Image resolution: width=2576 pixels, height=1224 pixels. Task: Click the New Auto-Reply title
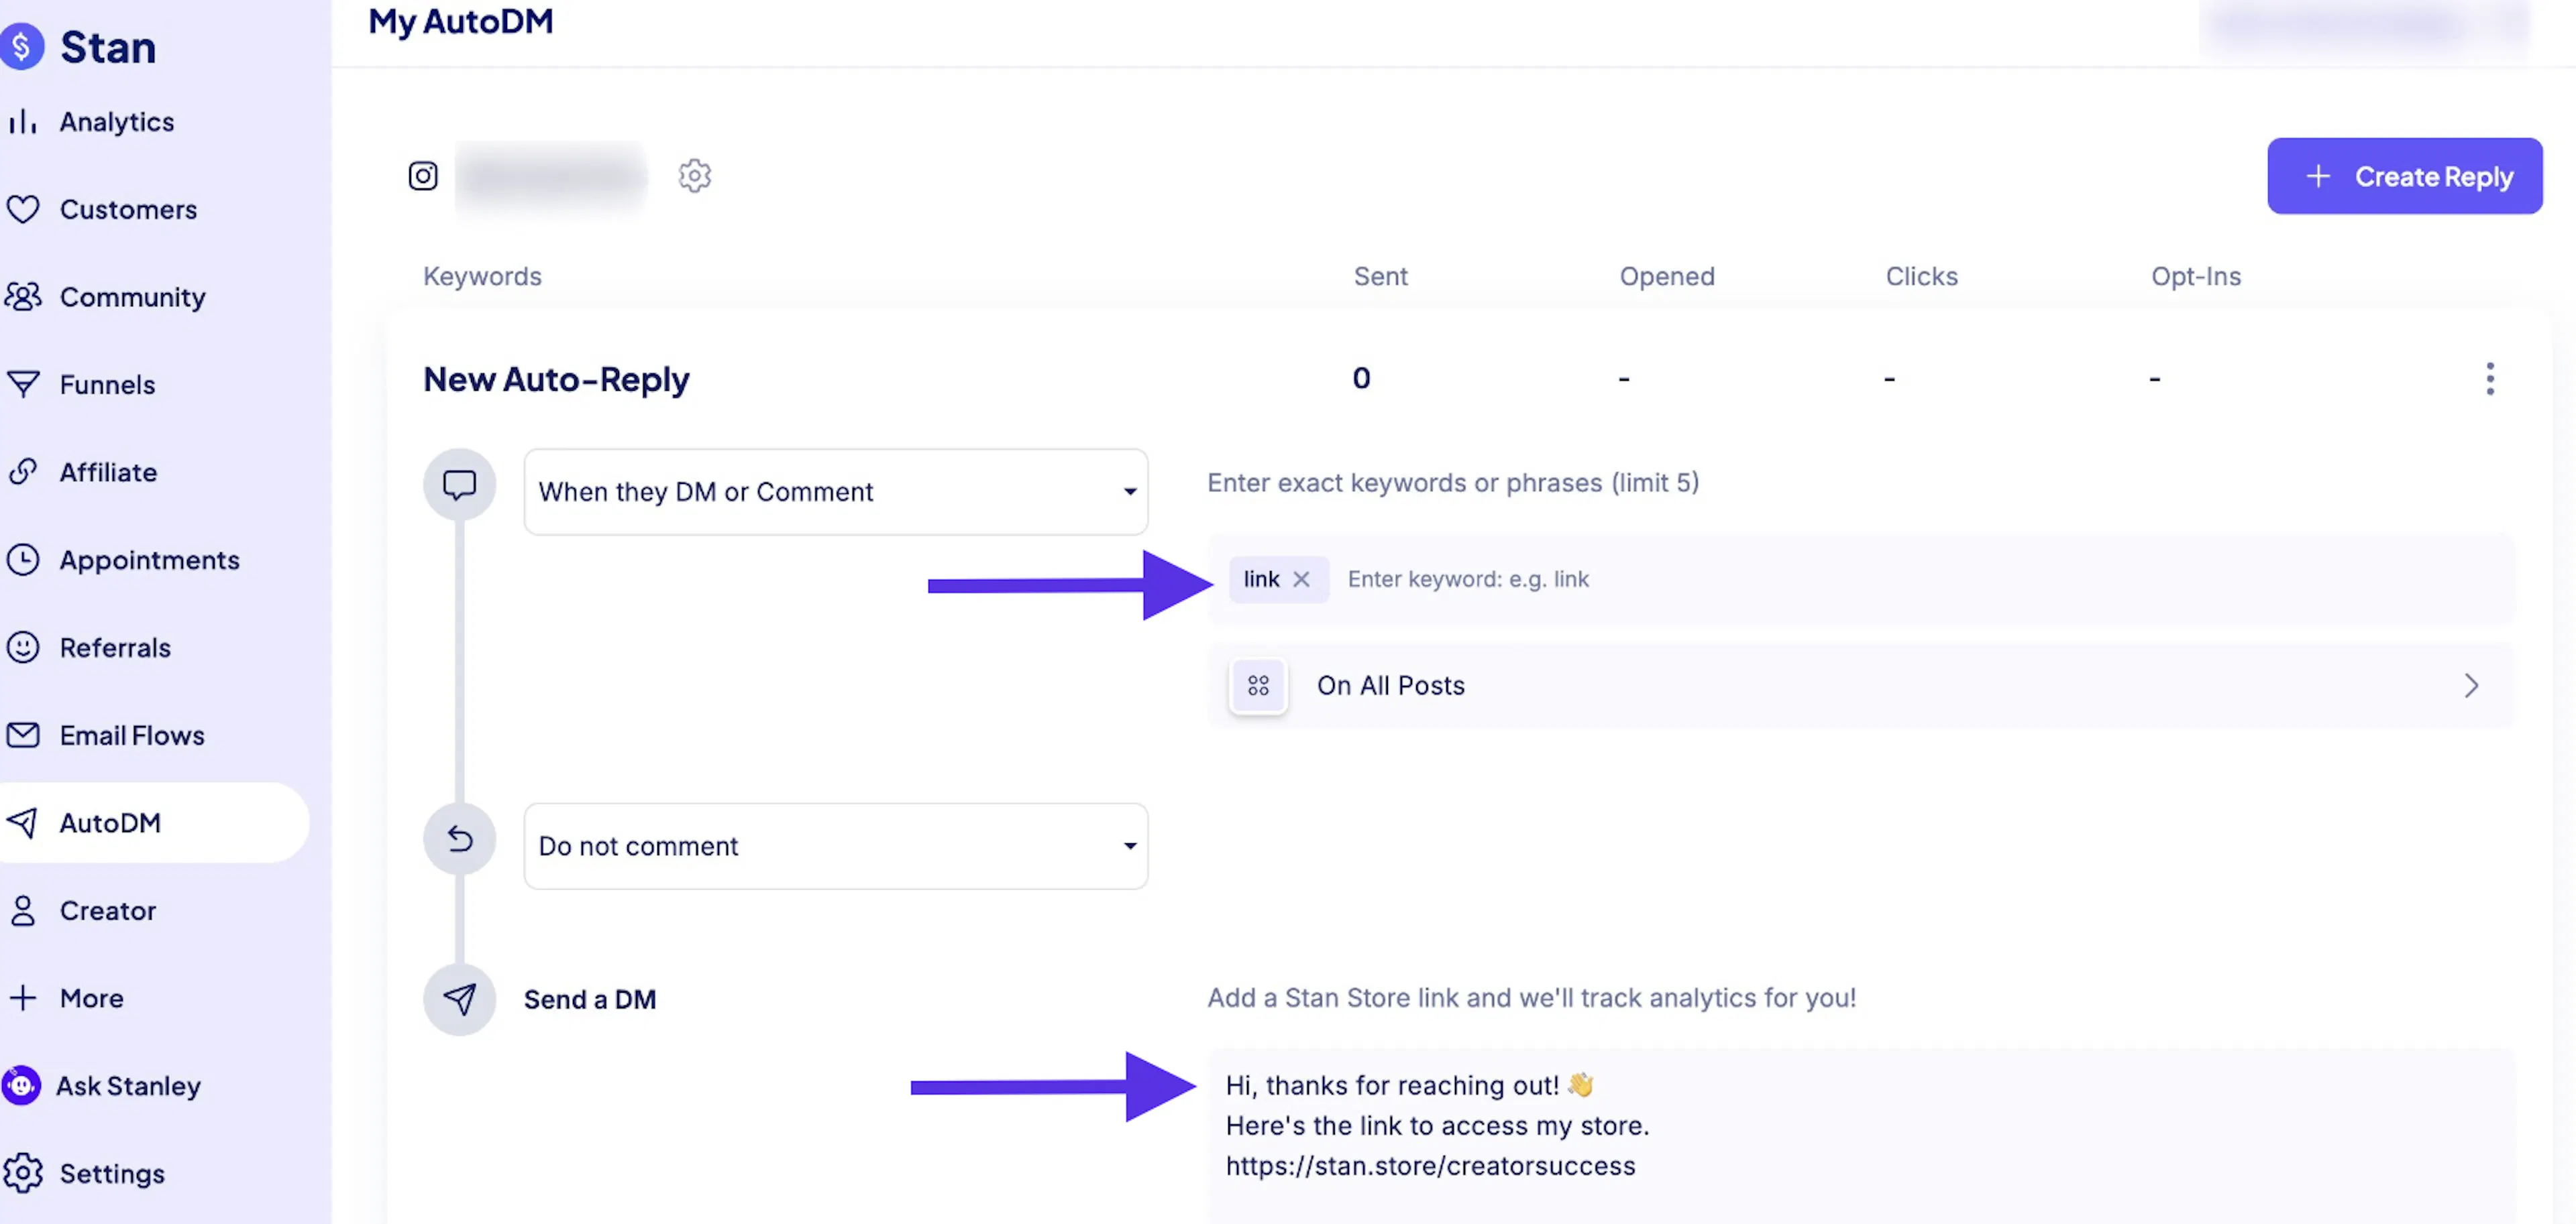(x=556, y=379)
